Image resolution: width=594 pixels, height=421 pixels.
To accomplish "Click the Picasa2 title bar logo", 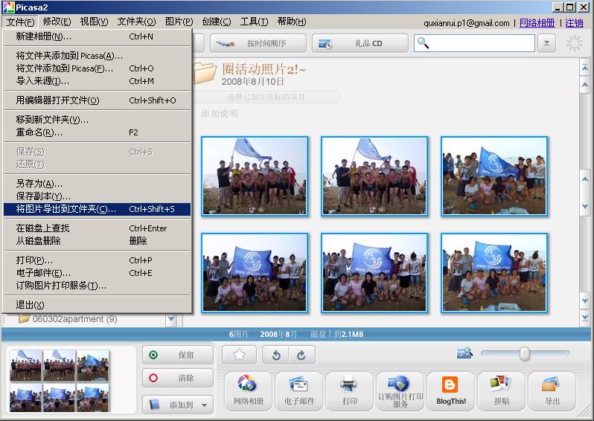I will [x=8, y=7].
